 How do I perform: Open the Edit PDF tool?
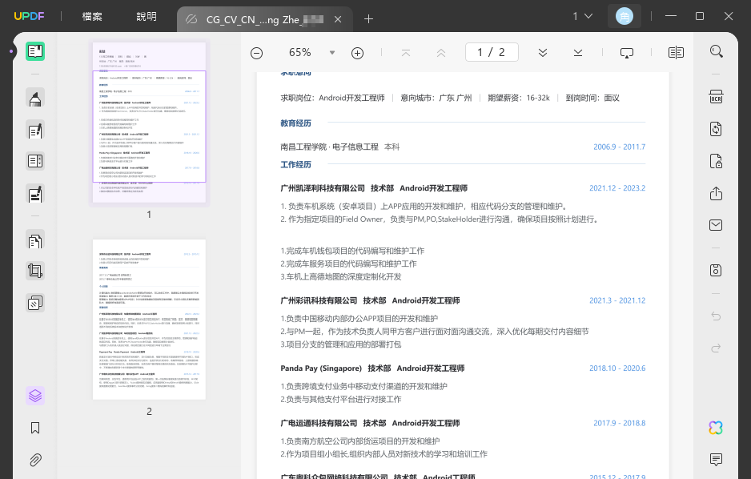[35, 130]
